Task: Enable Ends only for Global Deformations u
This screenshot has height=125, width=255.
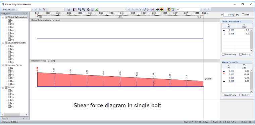Action: tap(241, 54)
